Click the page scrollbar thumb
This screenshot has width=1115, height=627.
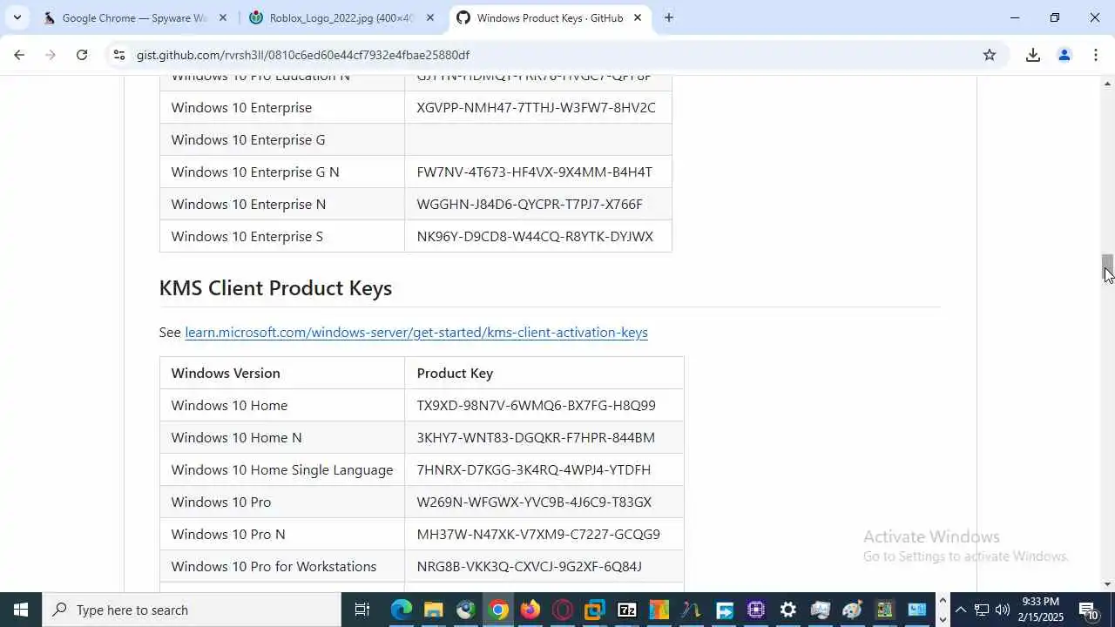[1107, 268]
